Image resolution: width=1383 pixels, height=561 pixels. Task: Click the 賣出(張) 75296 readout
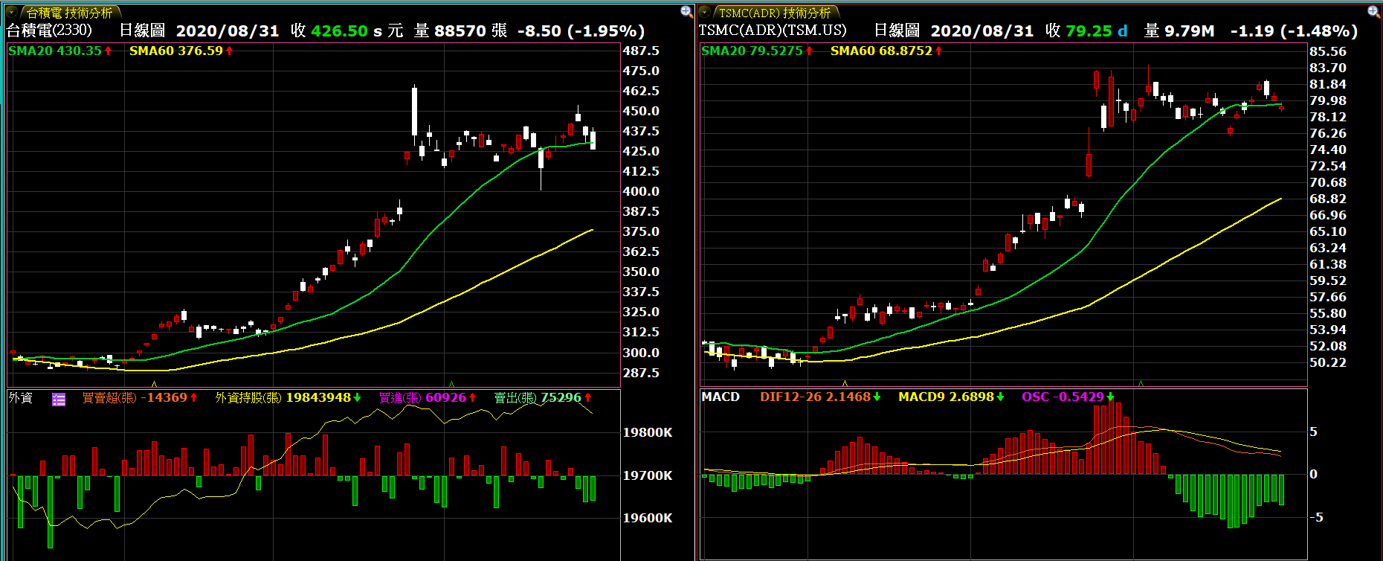point(542,398)
